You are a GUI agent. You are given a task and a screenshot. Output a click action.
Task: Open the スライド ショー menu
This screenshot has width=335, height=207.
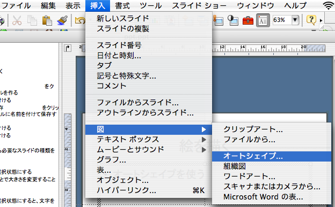[x=199, y=5]
